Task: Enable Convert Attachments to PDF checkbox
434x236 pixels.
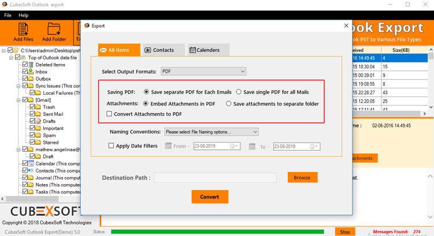Action: [109, 114]
